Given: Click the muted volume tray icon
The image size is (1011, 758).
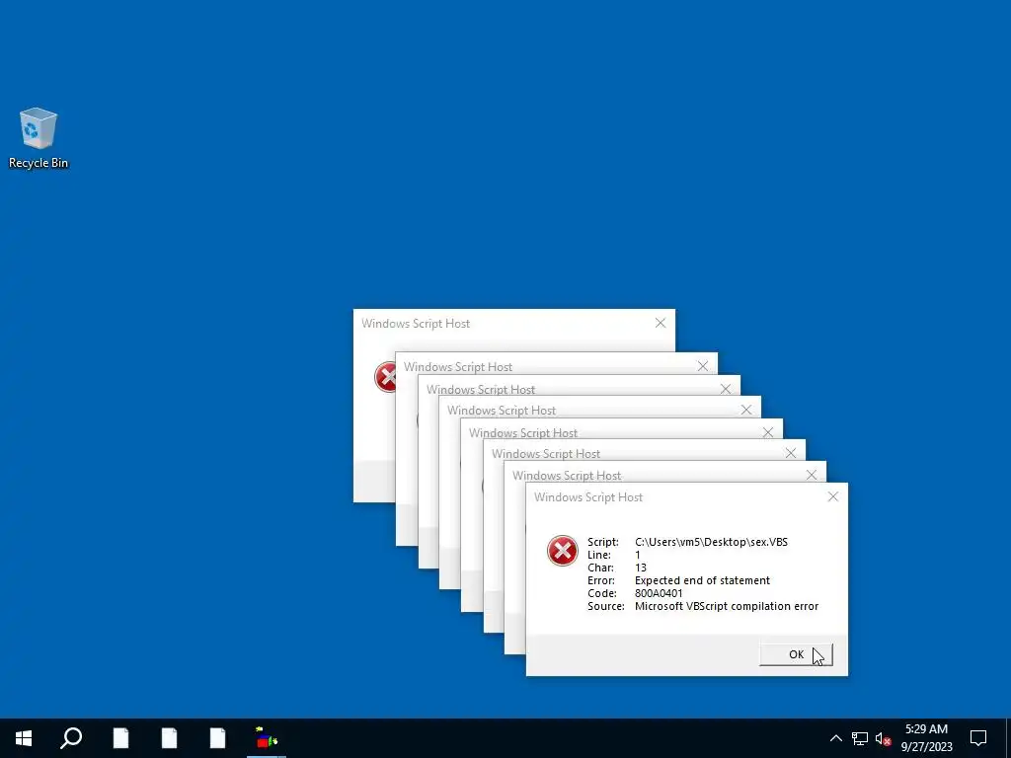Looking at the screenshot, I should click(x=883, y=738).
